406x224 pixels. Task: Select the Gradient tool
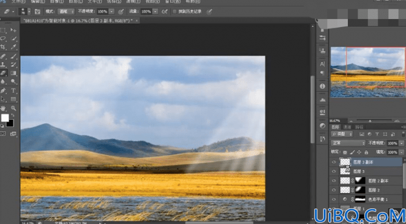(13, 73)
